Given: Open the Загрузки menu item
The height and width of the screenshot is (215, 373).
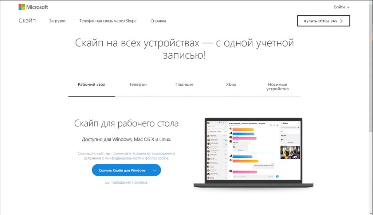Looking at the screenshot, I should click(57, 21).
